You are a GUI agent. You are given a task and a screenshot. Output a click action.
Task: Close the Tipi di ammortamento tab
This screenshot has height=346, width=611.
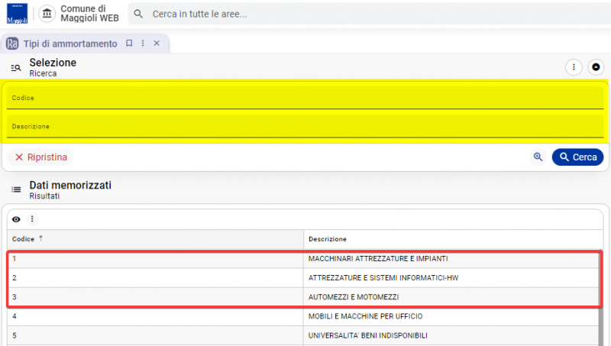157,44
